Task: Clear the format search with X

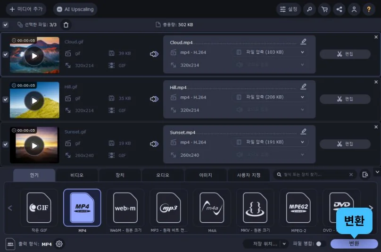Action: (351, 175)
